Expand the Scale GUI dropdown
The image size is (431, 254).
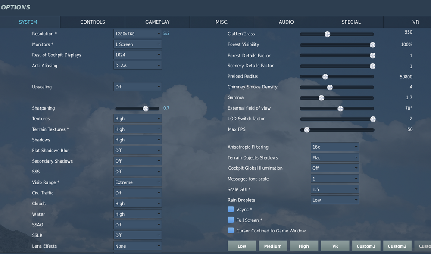[335, 189]
